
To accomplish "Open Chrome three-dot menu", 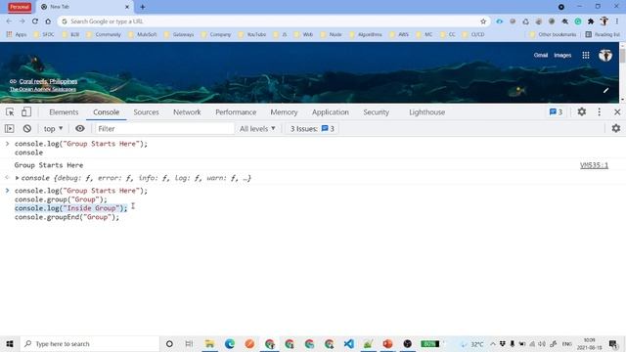I will click(617, 22).
